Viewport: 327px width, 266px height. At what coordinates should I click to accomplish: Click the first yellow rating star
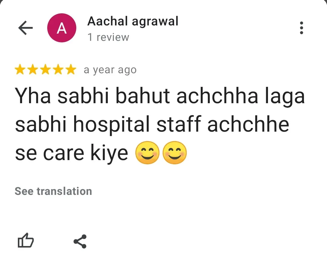coord(20,69)
